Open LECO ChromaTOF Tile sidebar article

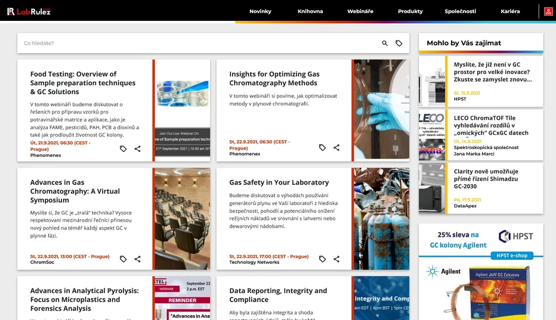(x=491, y=126)
